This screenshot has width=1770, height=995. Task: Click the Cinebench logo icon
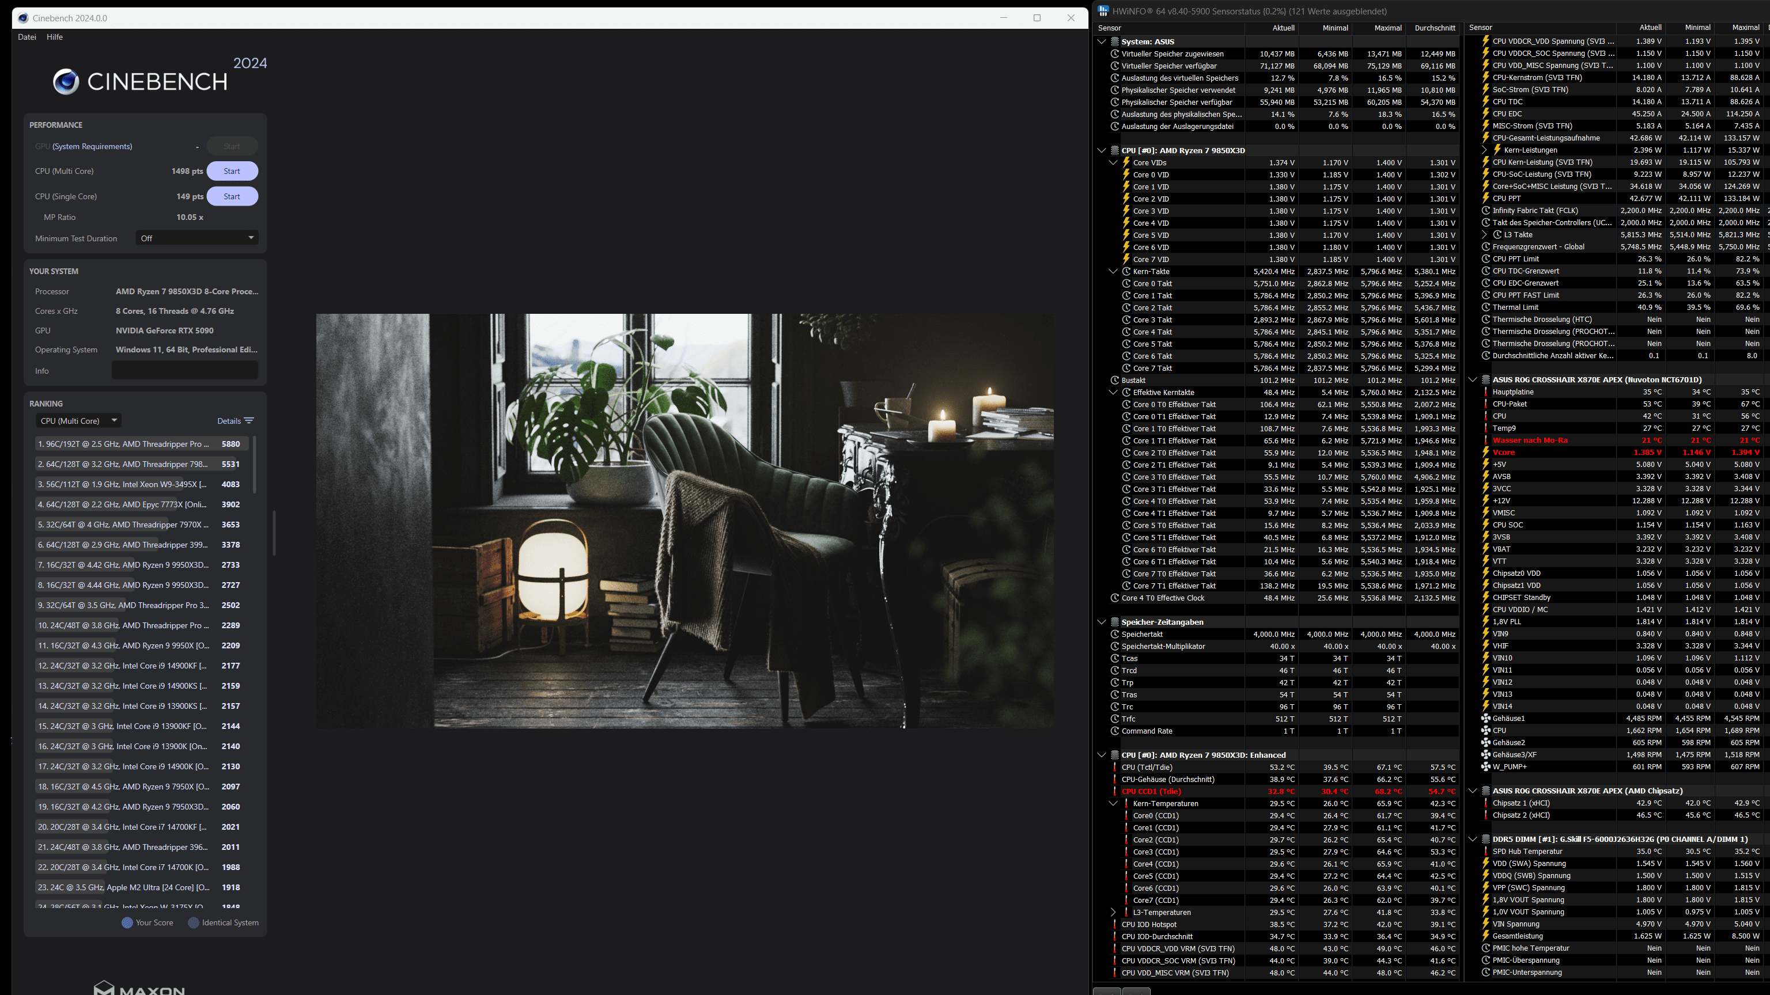(66, 82)
